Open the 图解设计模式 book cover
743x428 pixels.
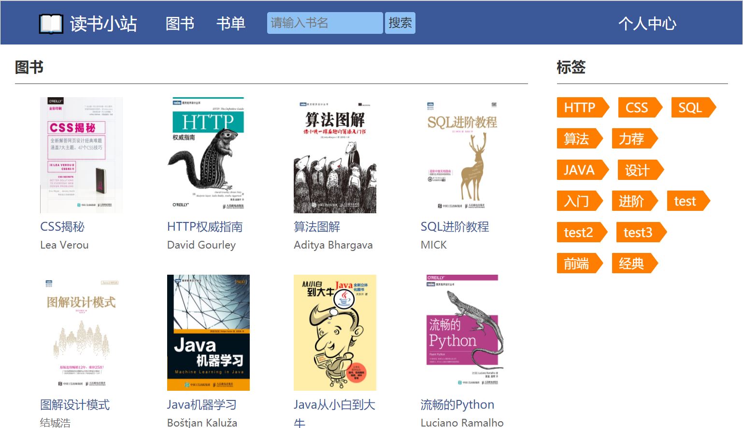pos(81,333)
